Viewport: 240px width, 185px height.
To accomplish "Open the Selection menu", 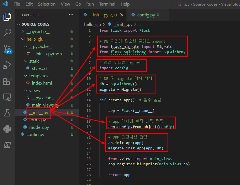I will coord(47,4).
